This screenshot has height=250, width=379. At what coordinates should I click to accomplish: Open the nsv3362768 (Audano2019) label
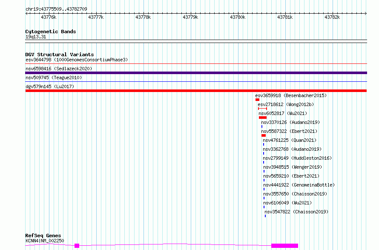(x=292, y=149)
